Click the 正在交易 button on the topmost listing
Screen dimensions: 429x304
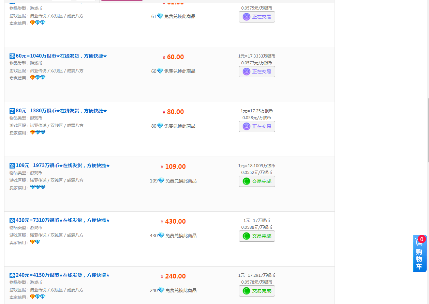tap(257, 16)
